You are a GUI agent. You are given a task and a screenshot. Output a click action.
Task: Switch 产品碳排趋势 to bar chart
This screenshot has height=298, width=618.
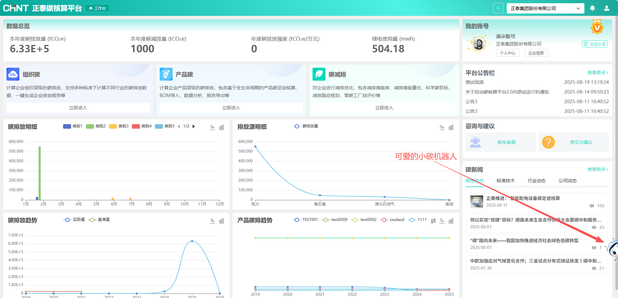pyautogui.click(x=451, y=221)
